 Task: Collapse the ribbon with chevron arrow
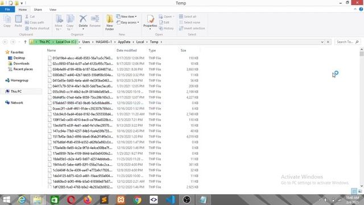coord(355,9)
